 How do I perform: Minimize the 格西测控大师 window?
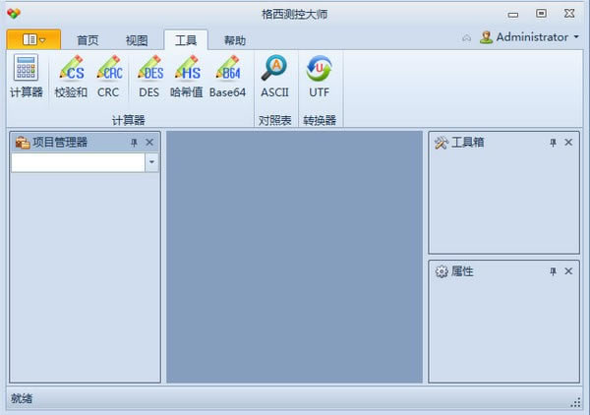click(x=513, y=15)
